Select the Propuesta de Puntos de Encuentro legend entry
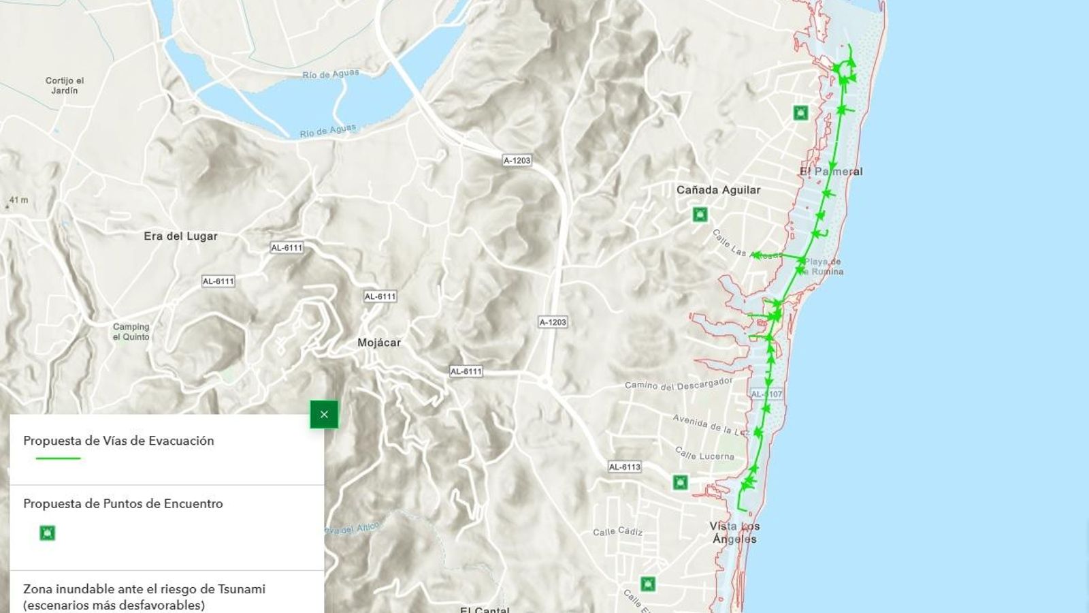The image size is (1089, 613). (x=123, y=504)
